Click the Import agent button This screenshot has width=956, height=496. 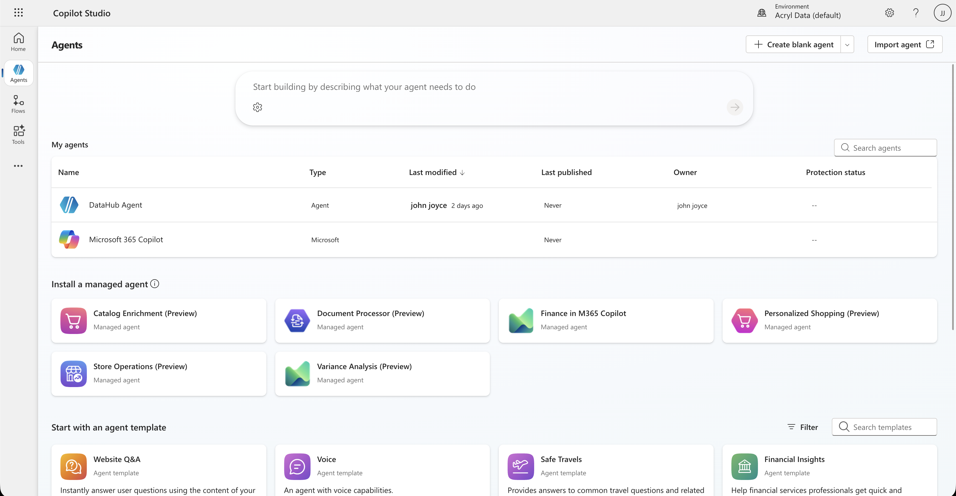click(904, 45)
